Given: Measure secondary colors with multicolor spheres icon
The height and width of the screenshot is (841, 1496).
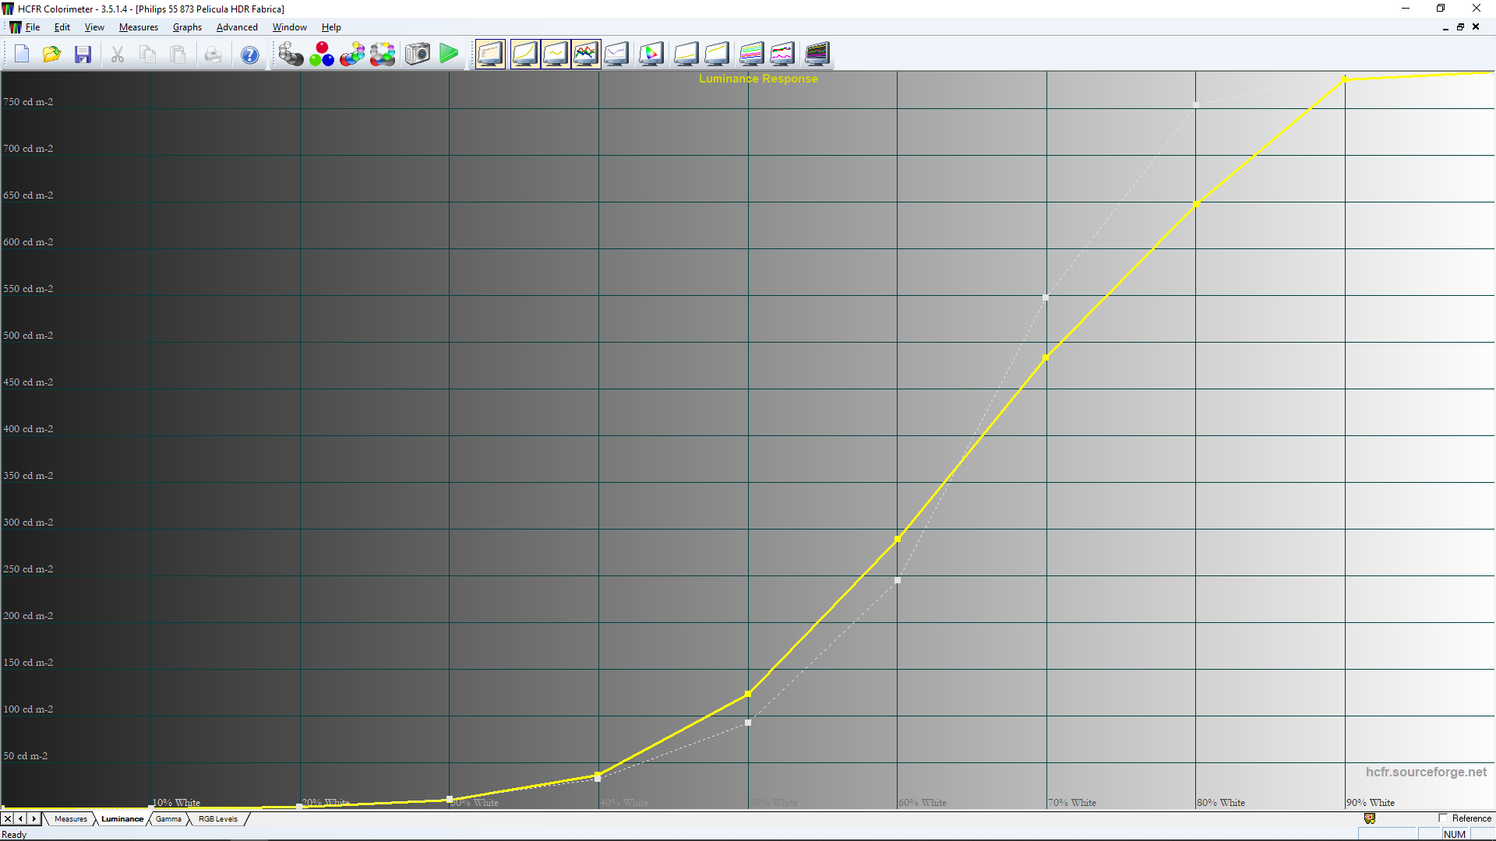Looking at the screenshot, I should (x=352, y=54).
